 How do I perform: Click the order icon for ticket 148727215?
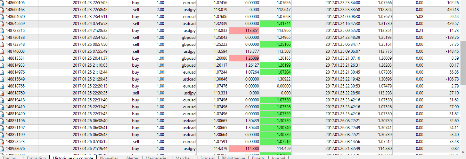point(2,31)
